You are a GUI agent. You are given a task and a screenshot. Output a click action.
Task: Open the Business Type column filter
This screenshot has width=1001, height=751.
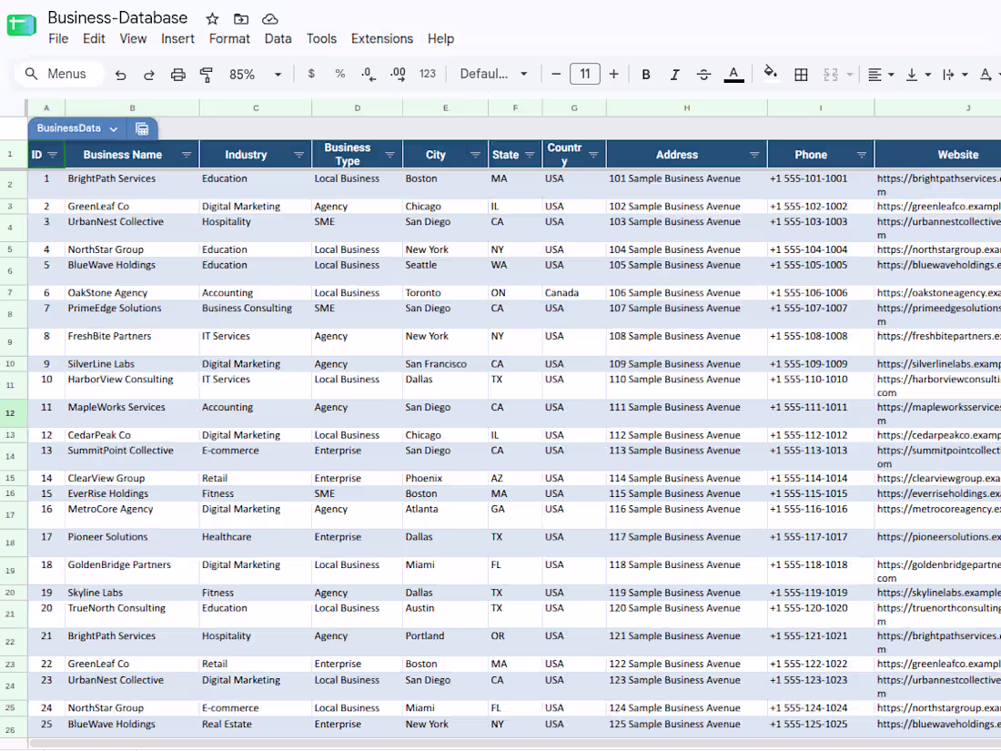tap(390, 155)
